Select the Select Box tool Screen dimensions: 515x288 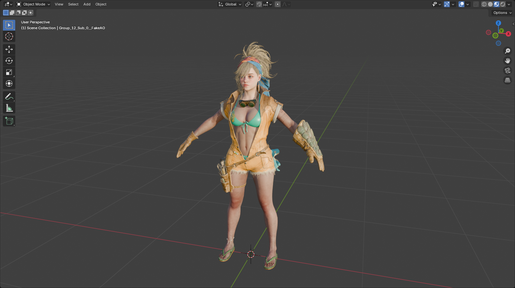(x=9, y=25)
